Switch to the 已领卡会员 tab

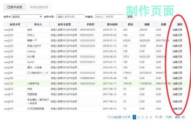(x=15, y=7)
